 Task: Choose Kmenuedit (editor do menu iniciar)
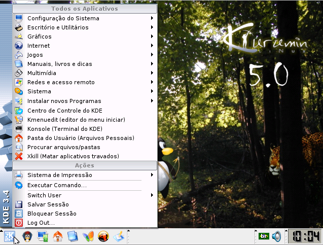[x=85, y=120]
